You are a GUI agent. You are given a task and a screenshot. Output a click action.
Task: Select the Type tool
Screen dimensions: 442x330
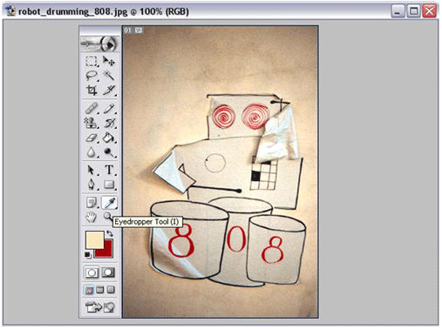[109, 170]
